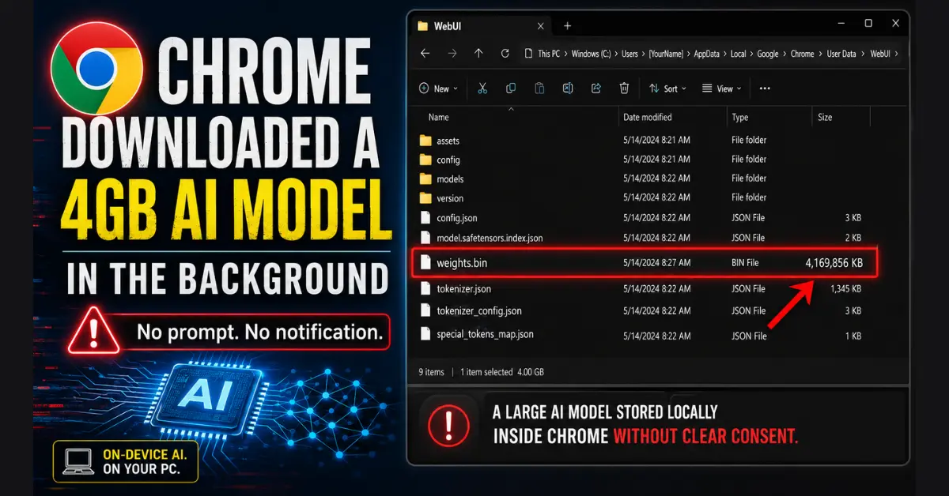Screen dimensions: 949x496
Task: Open the See more ellipsis menu
Action: pos(765,88)
